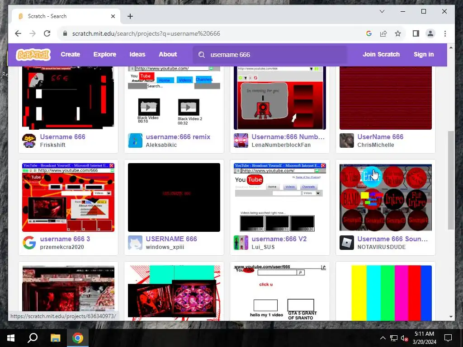
Task: Open project username:666 V2
Action: 279,239
